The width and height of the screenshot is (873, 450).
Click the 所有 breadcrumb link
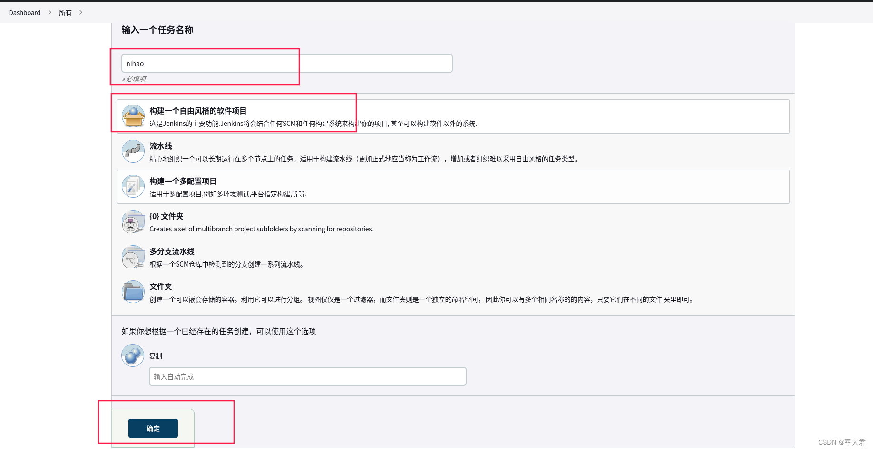click(x=65, y=13)
